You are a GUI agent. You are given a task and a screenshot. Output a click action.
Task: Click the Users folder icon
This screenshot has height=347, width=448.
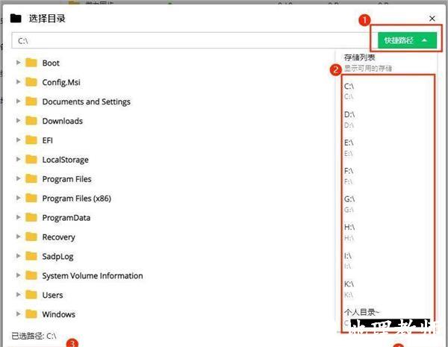click(x=31, y=295)
